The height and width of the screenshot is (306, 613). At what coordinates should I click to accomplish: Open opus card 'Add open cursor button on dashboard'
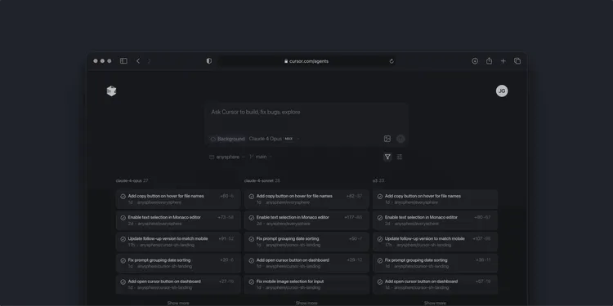[178, 284]
